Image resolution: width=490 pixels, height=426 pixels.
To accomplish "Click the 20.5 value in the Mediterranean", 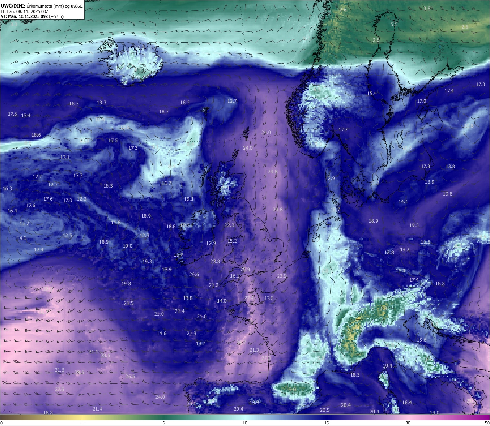I will (x=325, y=410).
